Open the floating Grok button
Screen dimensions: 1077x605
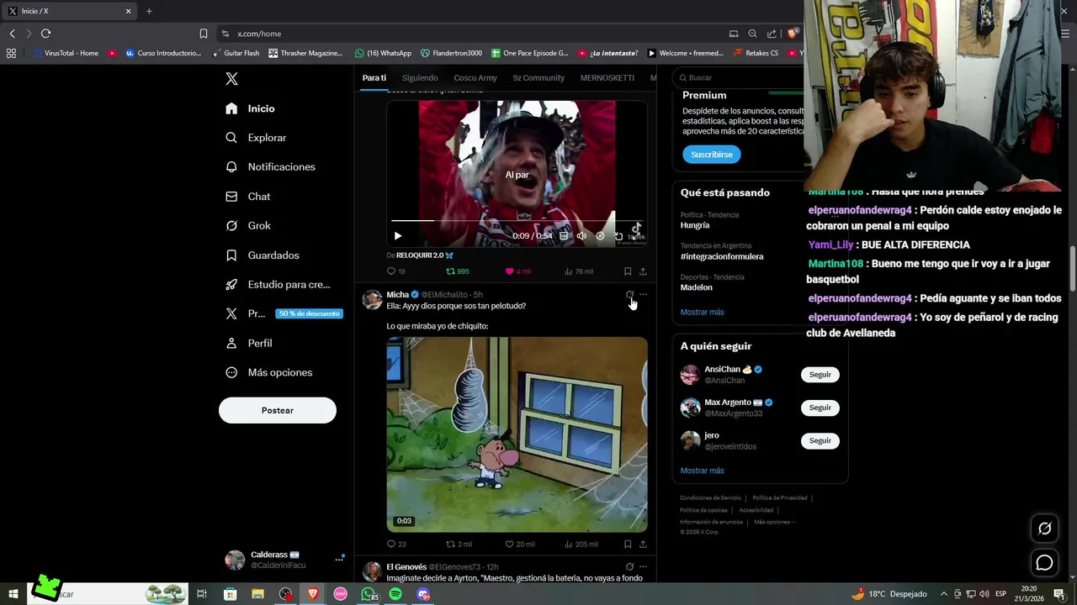(1044, 529)
